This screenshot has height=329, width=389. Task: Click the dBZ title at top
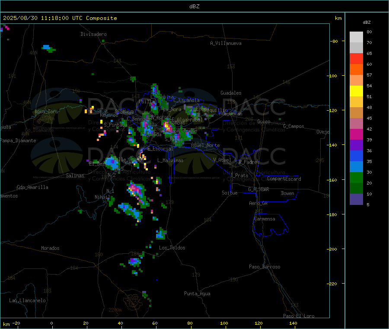tap(194, 6)
